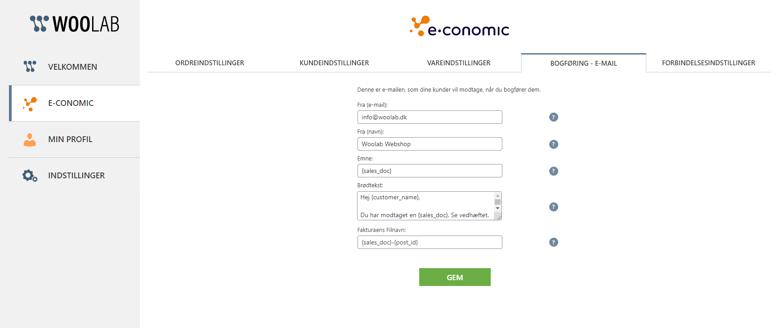This screenshot has height=328, width=779.
Task: Open Velkommen in the sidebar
Action: (x=72, y=67)
